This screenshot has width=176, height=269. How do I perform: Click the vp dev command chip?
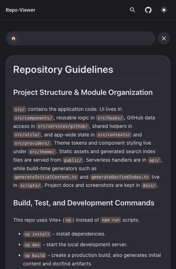pos(32,245)
